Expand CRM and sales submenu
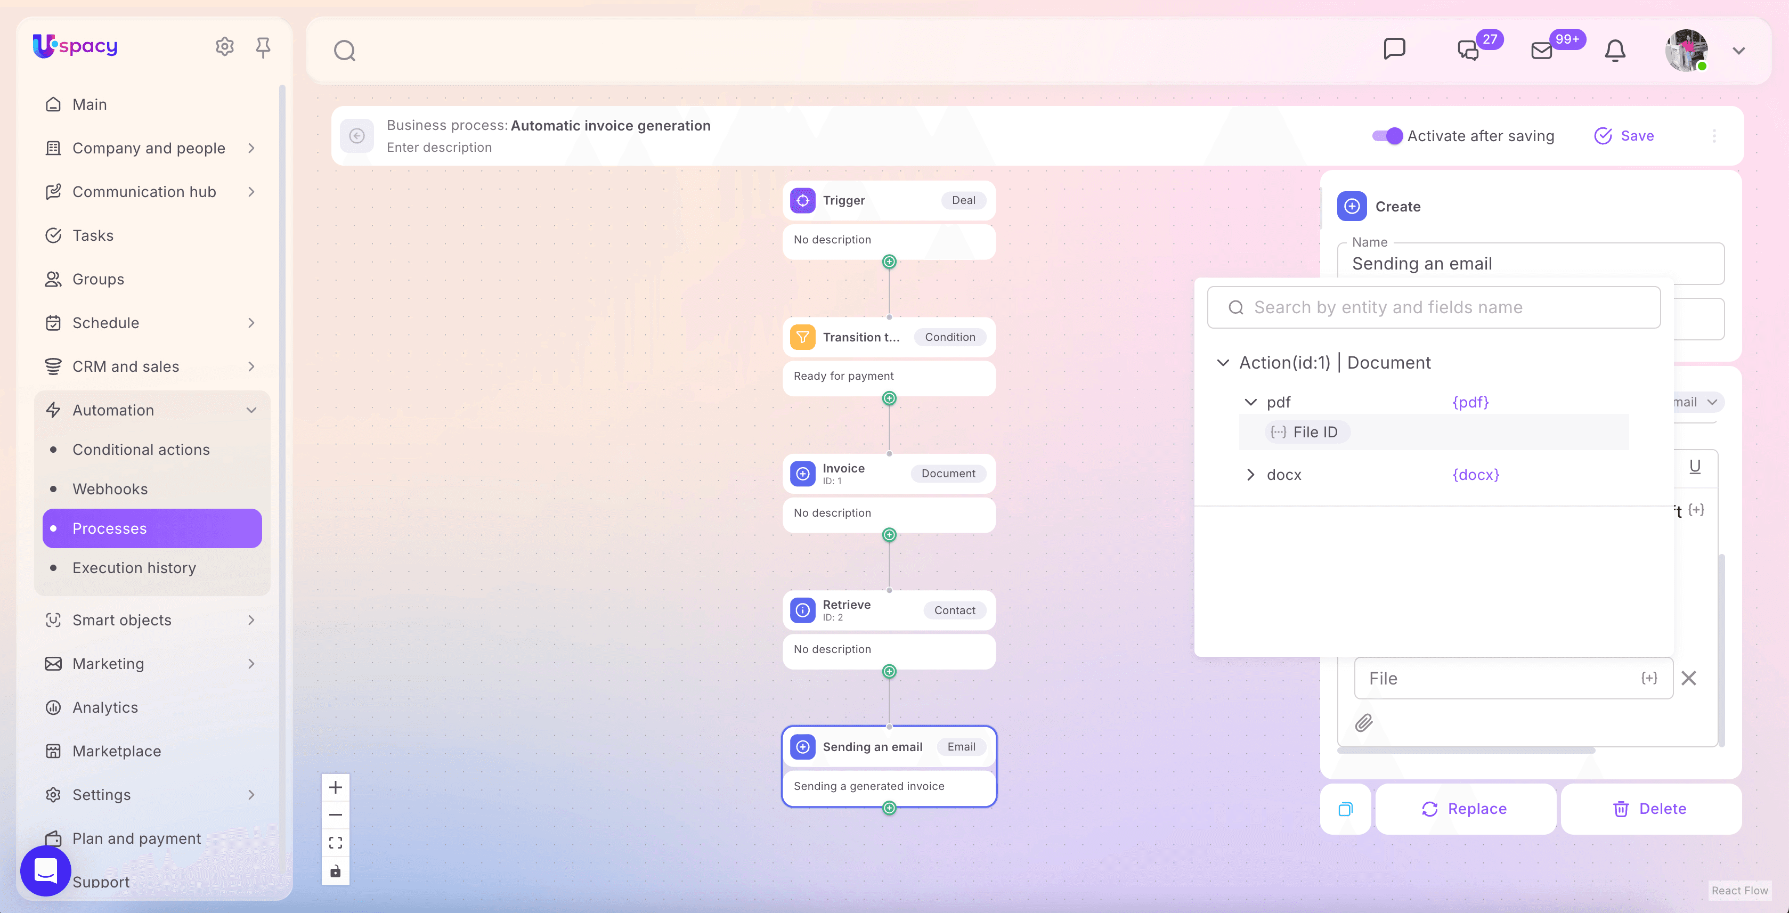Image resolution: width=1789 pixels, height=913 pixels. click(x=251, y=366)
